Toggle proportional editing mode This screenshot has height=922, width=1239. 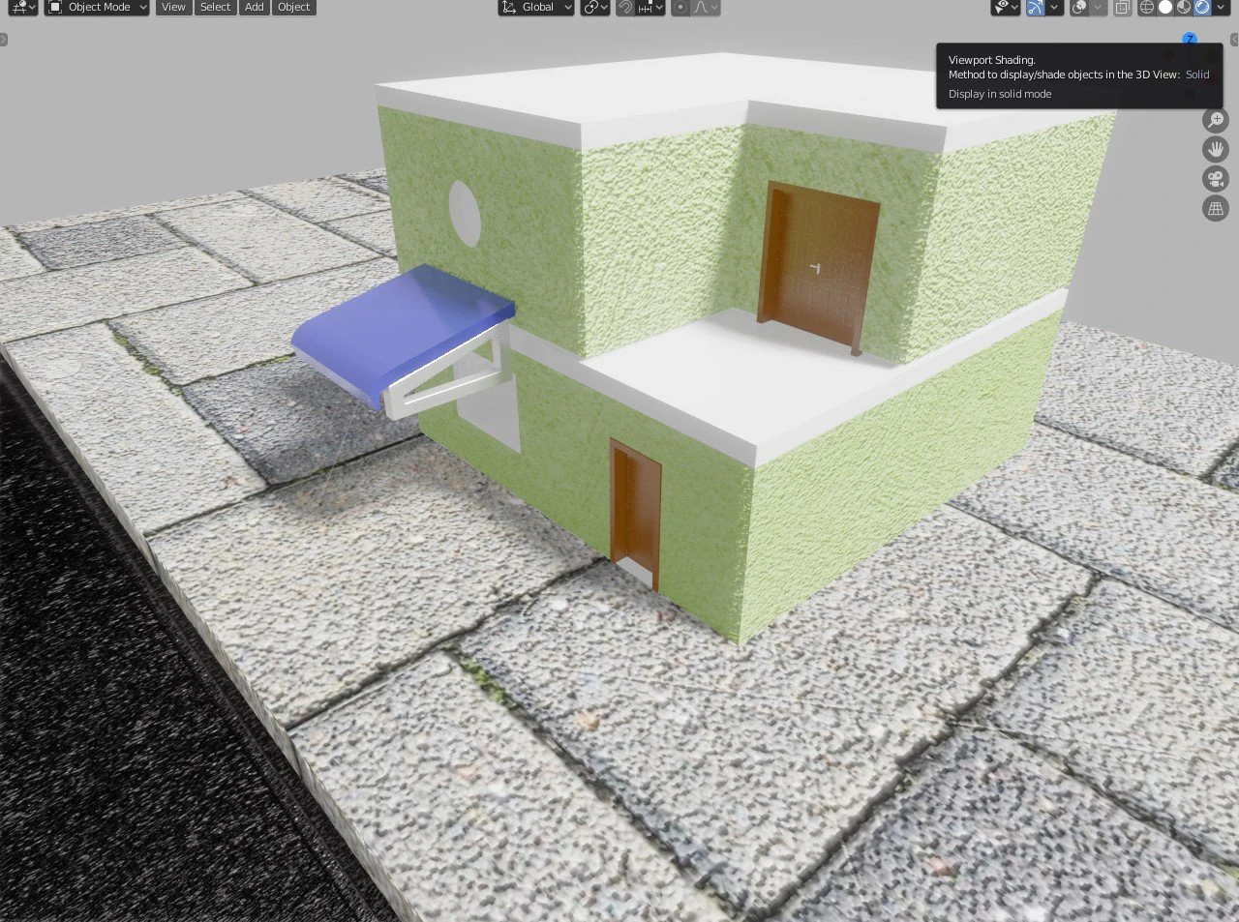[x=681, y=8]
